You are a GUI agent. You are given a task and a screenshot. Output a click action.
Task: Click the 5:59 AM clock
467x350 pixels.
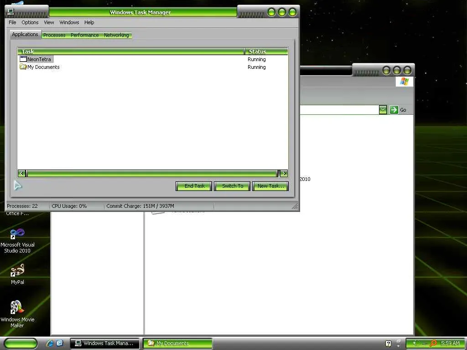coord(450,343)
